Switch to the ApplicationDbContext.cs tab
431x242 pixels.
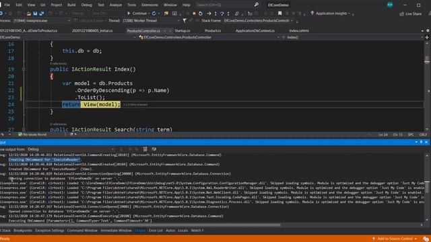click(255, 31)
